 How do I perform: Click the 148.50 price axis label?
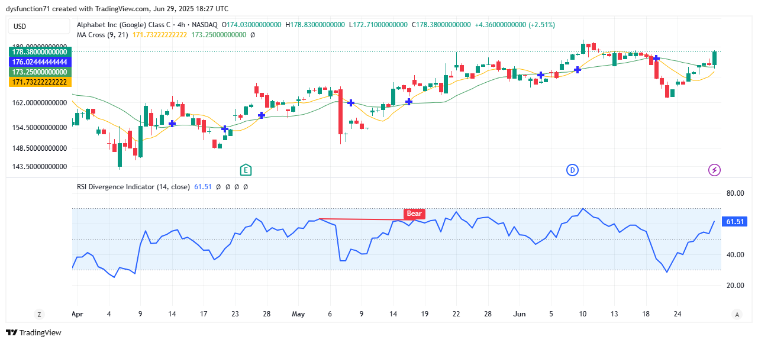[40, 148]
